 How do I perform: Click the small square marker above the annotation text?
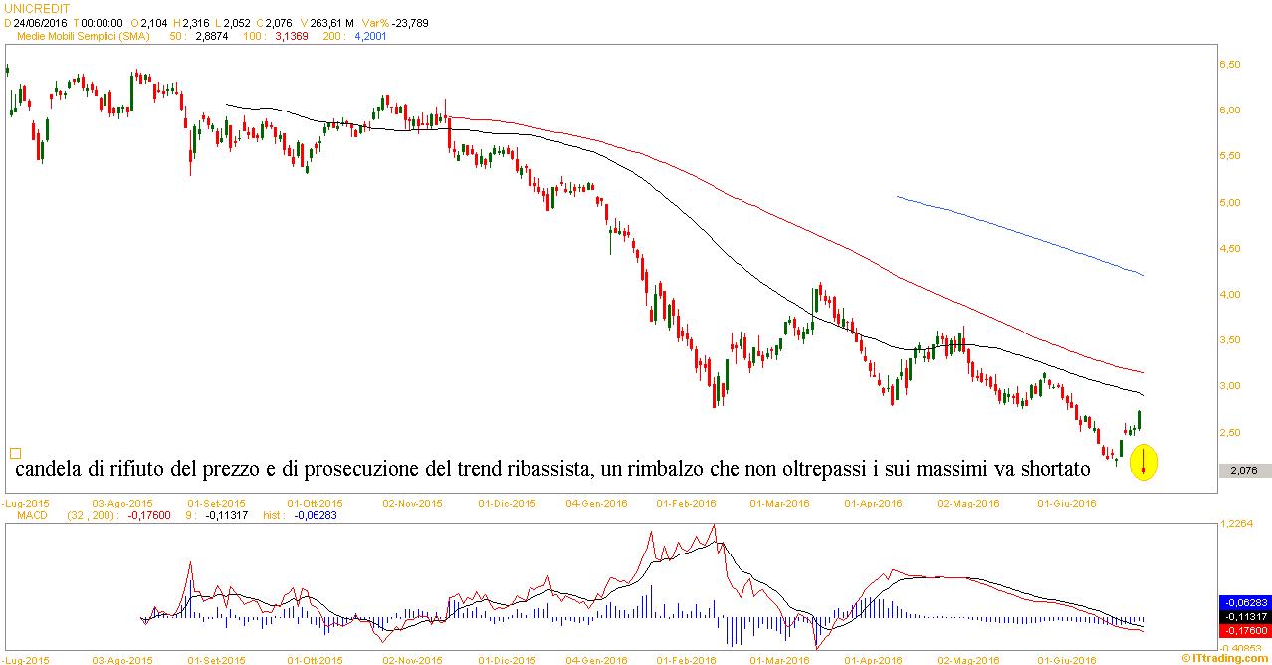(15, 452)
